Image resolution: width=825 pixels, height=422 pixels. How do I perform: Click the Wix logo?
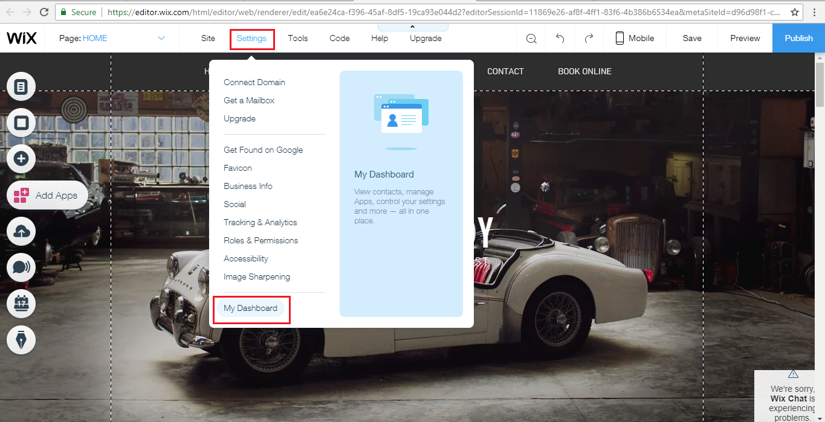22,38
